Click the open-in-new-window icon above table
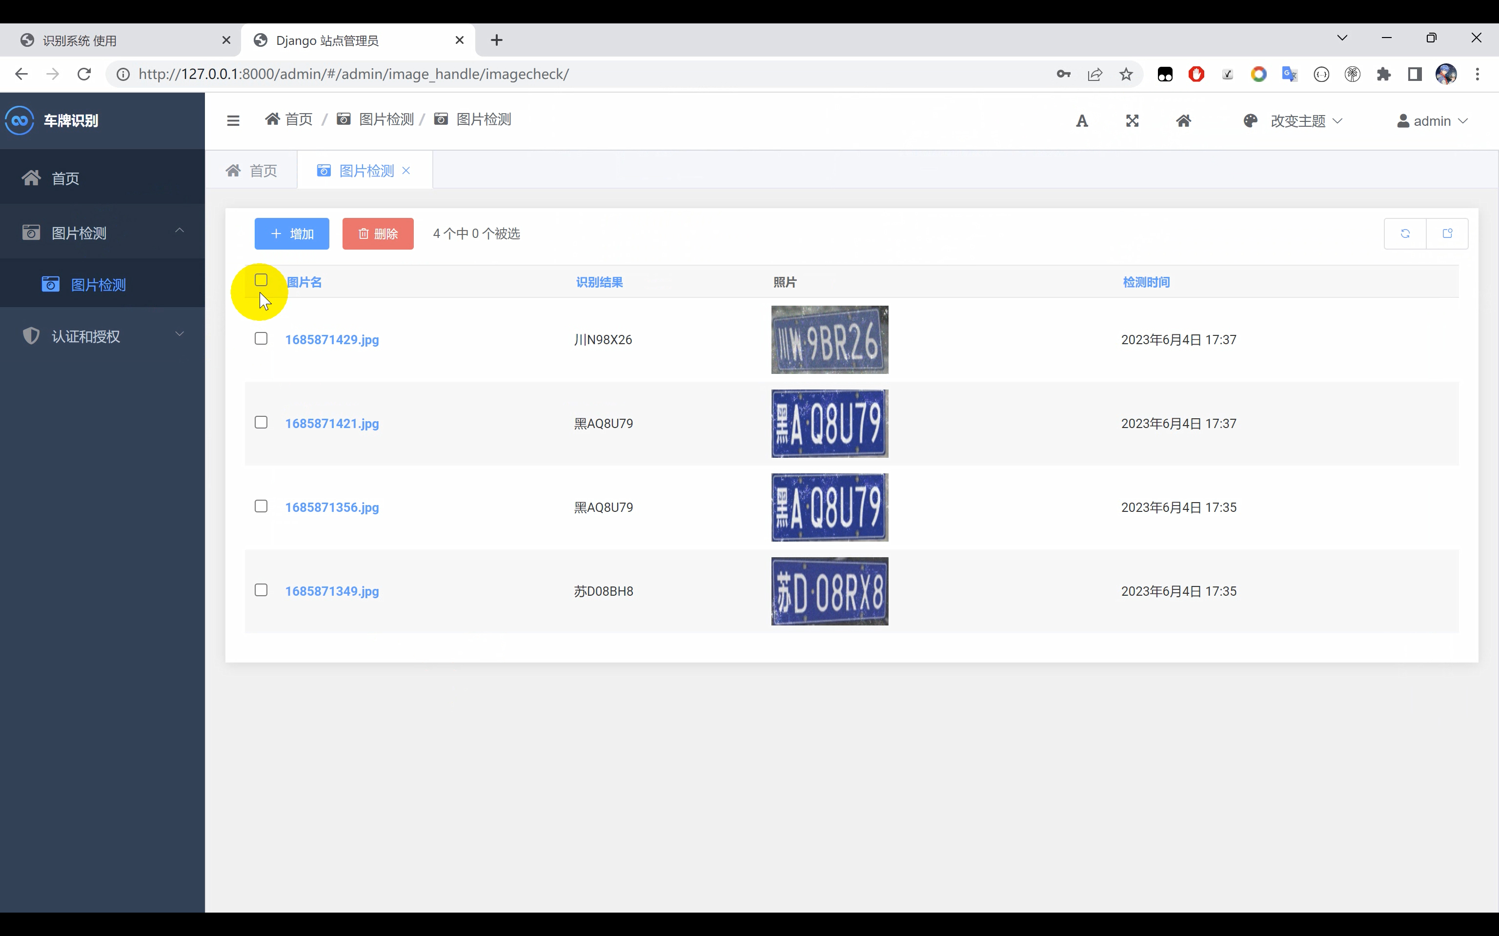Image resolution: width=1499 pixels, height=936 pixels. 1447,234
